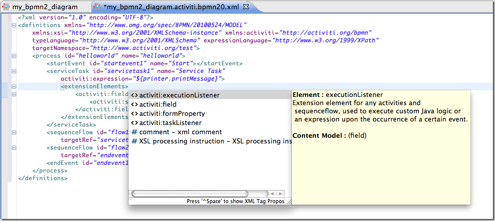Screen dimensions: 495x221
Task: Click the xml version declaration line
Action: pyautogui.click(x=85, y=18)
